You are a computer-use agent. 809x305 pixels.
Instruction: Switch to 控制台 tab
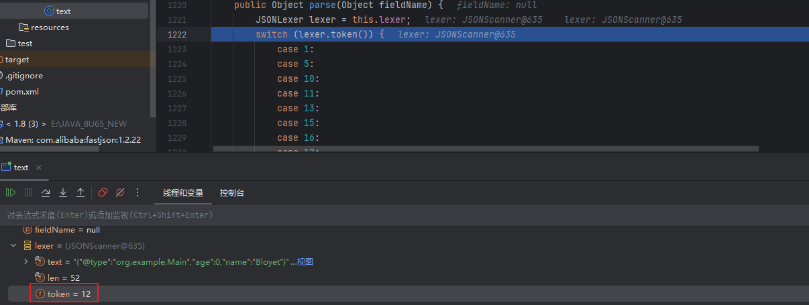click(232, 193)
